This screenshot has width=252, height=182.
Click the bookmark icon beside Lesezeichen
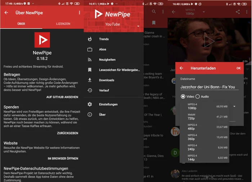(90, 70)
